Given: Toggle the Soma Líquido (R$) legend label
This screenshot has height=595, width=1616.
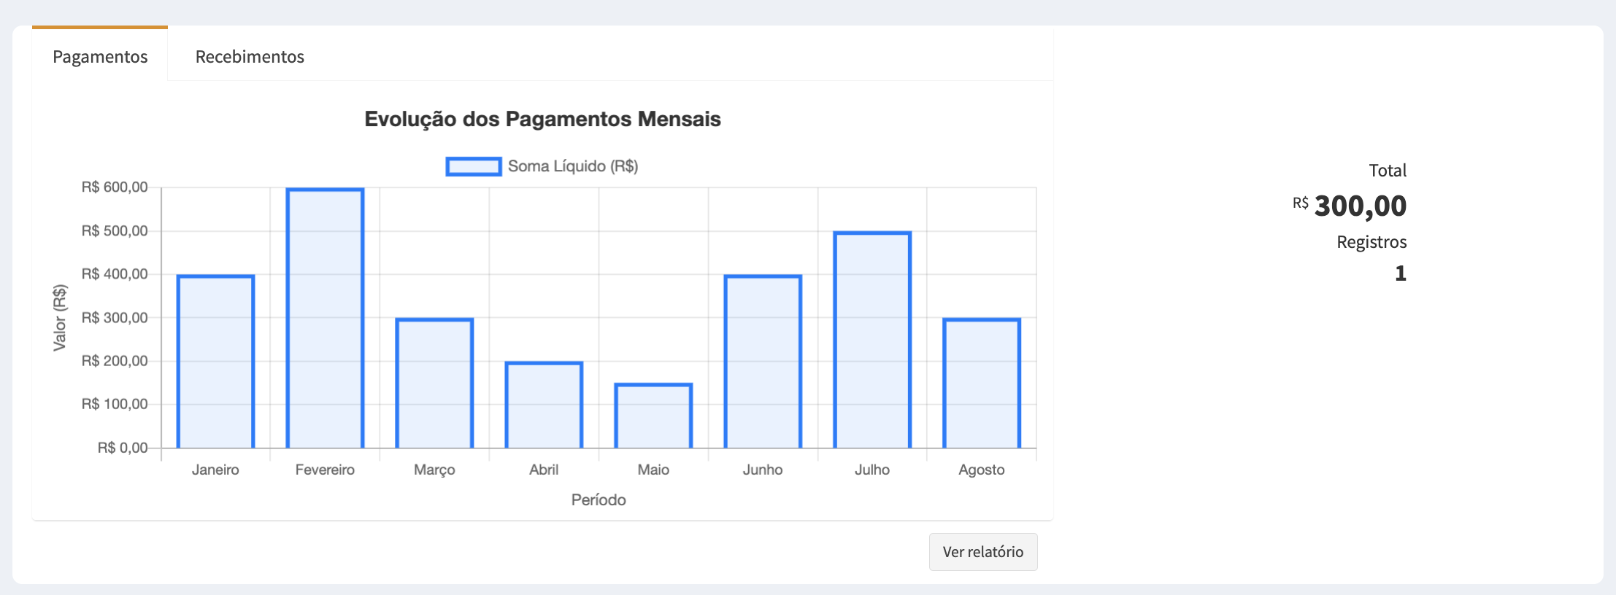Looking at the screenshot, I should pos(573,166).
